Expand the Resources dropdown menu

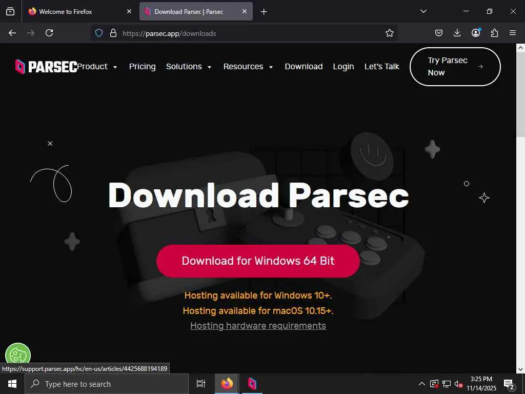248,67
